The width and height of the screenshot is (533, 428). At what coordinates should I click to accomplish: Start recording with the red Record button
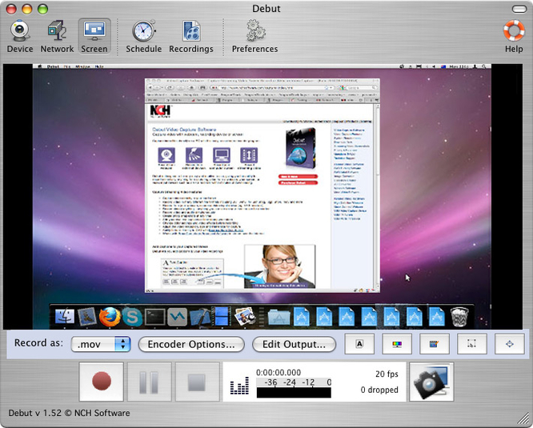point(101,382)
